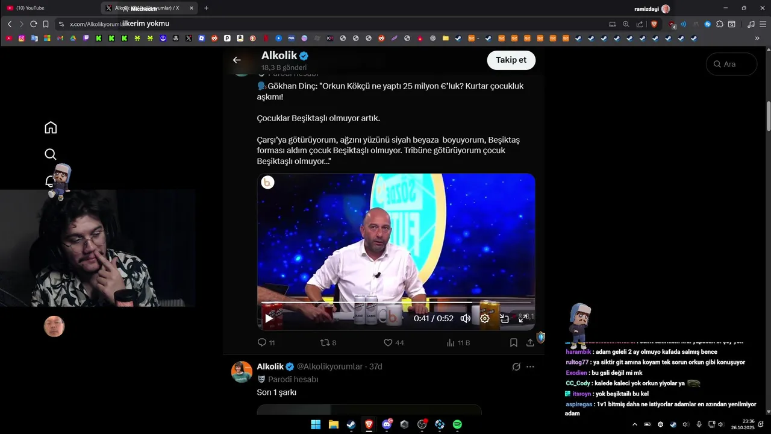Open Spotify from taskbar
Viewport: 771px width, 434px height.
457,424
